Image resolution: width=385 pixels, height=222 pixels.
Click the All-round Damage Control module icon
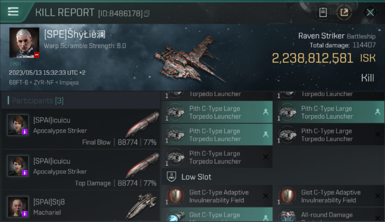pos(288,216)
